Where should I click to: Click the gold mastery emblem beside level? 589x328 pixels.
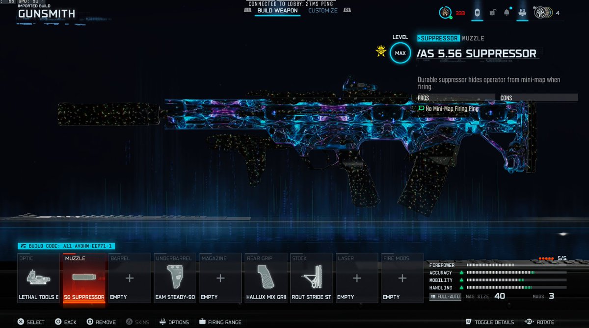click(380, 51)
